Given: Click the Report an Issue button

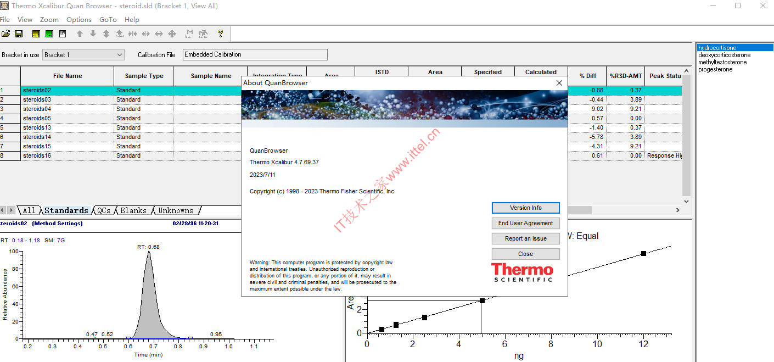Looking at the screenshot, I should pyautogui.click(x=526, y=238).
